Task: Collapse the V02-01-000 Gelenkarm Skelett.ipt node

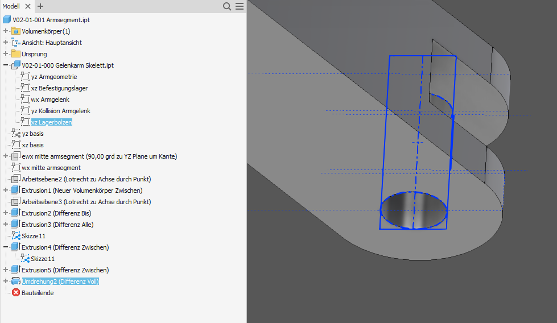Action: point(5,65)
